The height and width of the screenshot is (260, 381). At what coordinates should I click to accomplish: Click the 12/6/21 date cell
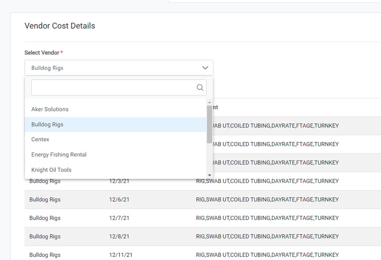[119, 199]
